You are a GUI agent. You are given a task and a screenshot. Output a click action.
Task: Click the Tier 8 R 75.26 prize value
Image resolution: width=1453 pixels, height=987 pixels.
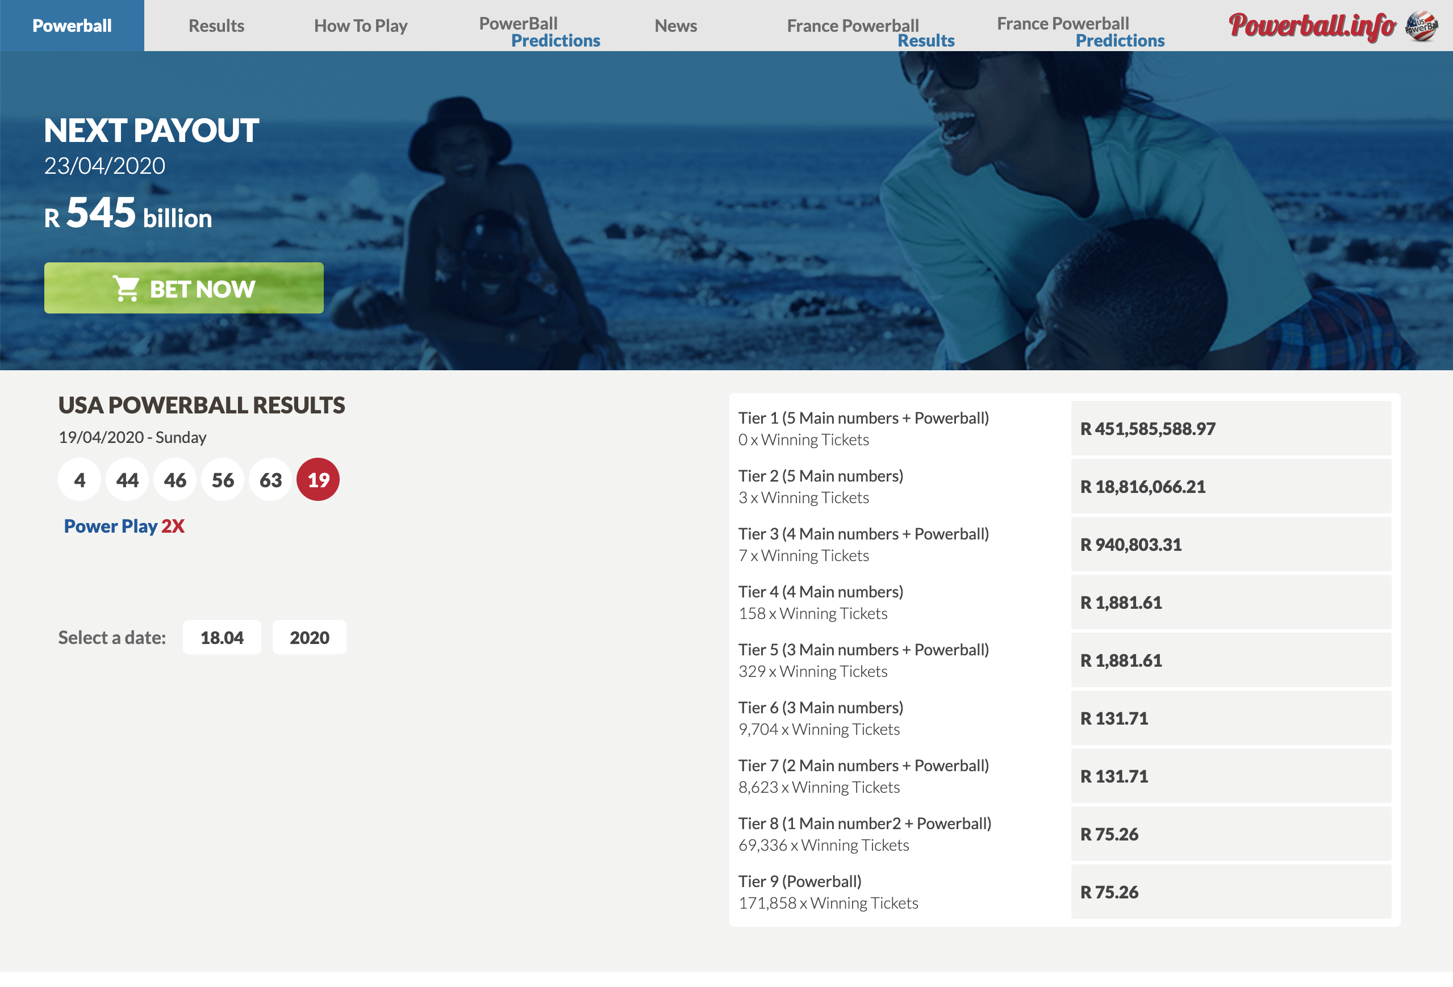pyautogui.click(x=1109, y=834)
